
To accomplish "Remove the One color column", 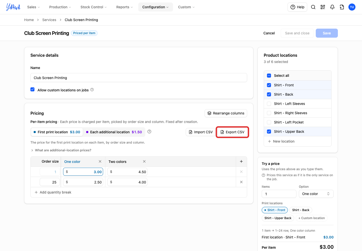I will click(x=100, y=161).
